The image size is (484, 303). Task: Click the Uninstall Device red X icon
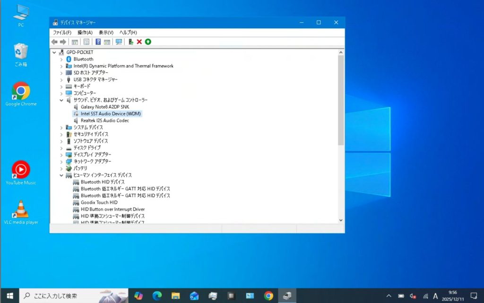pyautogui.click(x=139, y=42)
